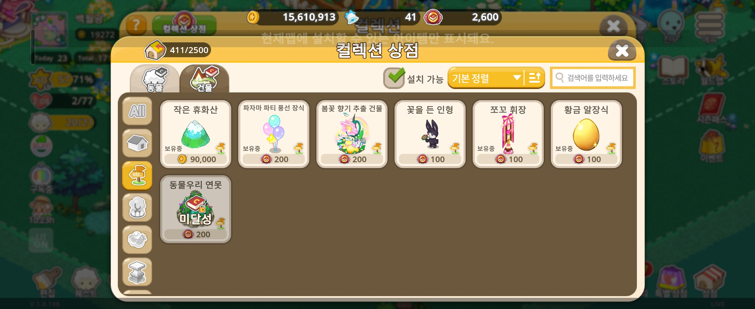Close the 컬렉션 상점 window

point(622,50)
